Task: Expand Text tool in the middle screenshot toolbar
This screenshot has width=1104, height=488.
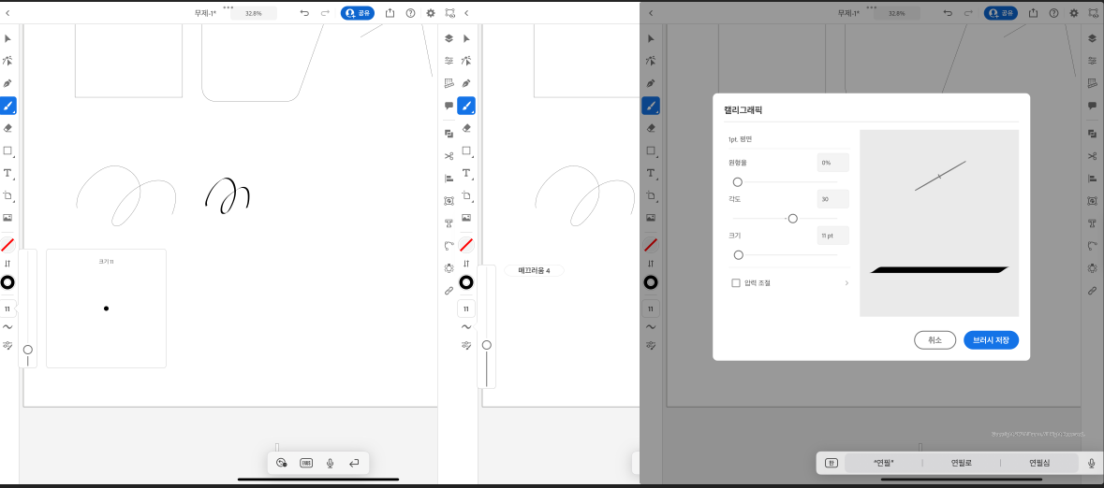Action: pos(466,173)
